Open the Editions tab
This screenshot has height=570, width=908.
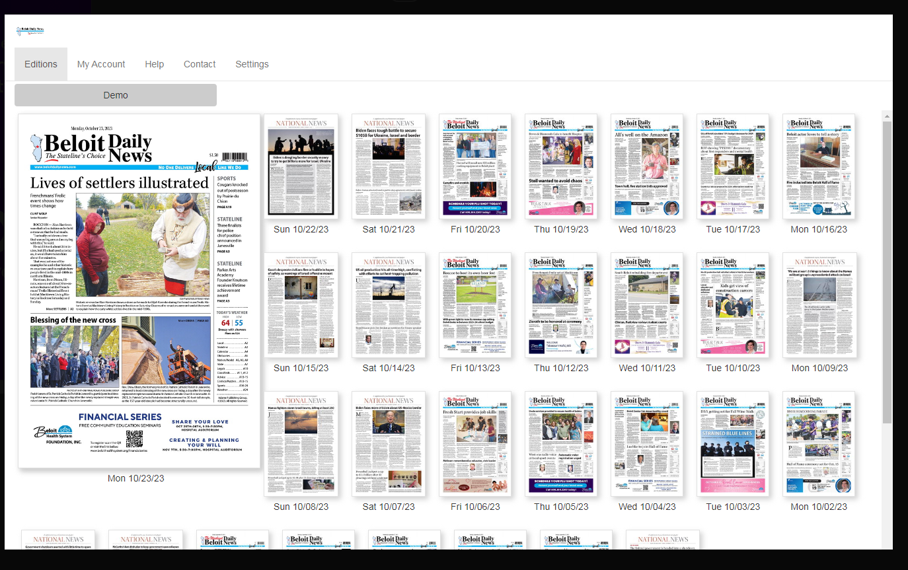(41, 64)
